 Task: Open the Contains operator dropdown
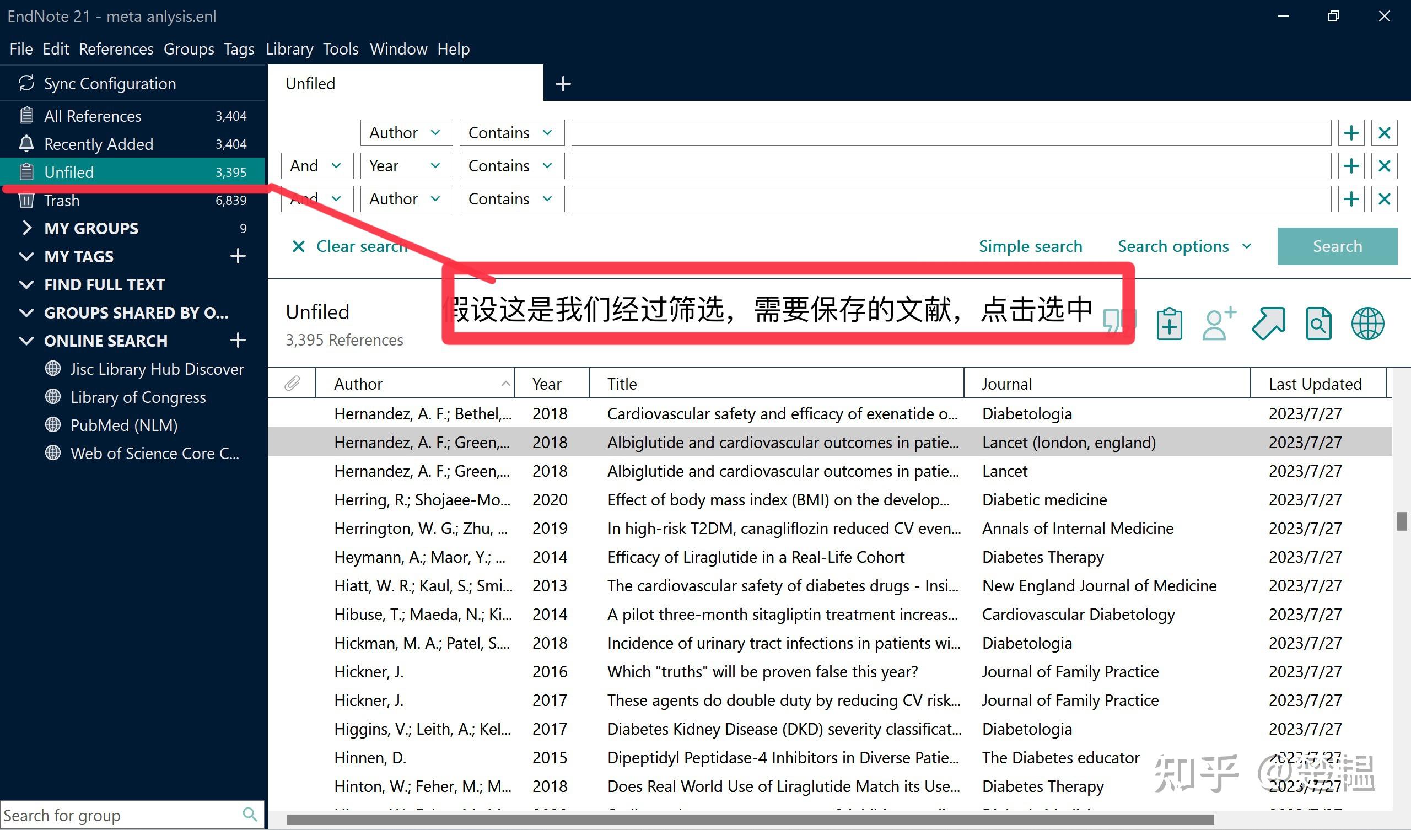[x=510, y=132]
